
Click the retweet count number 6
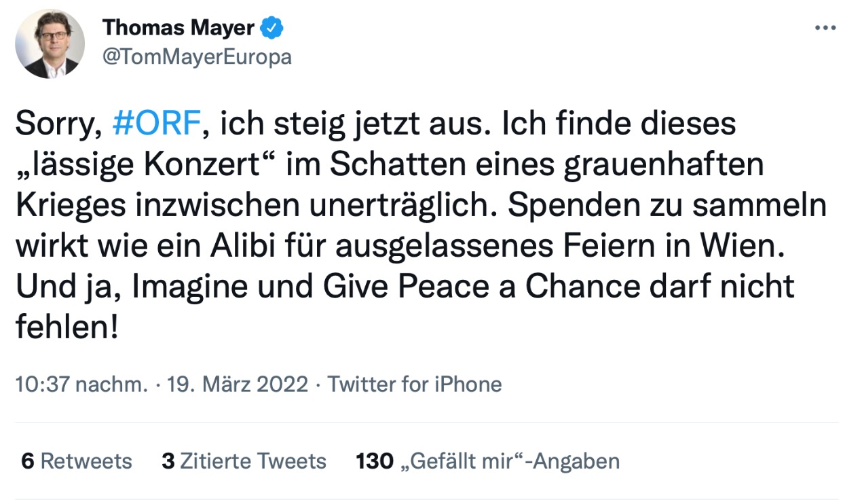coord(28,461)
